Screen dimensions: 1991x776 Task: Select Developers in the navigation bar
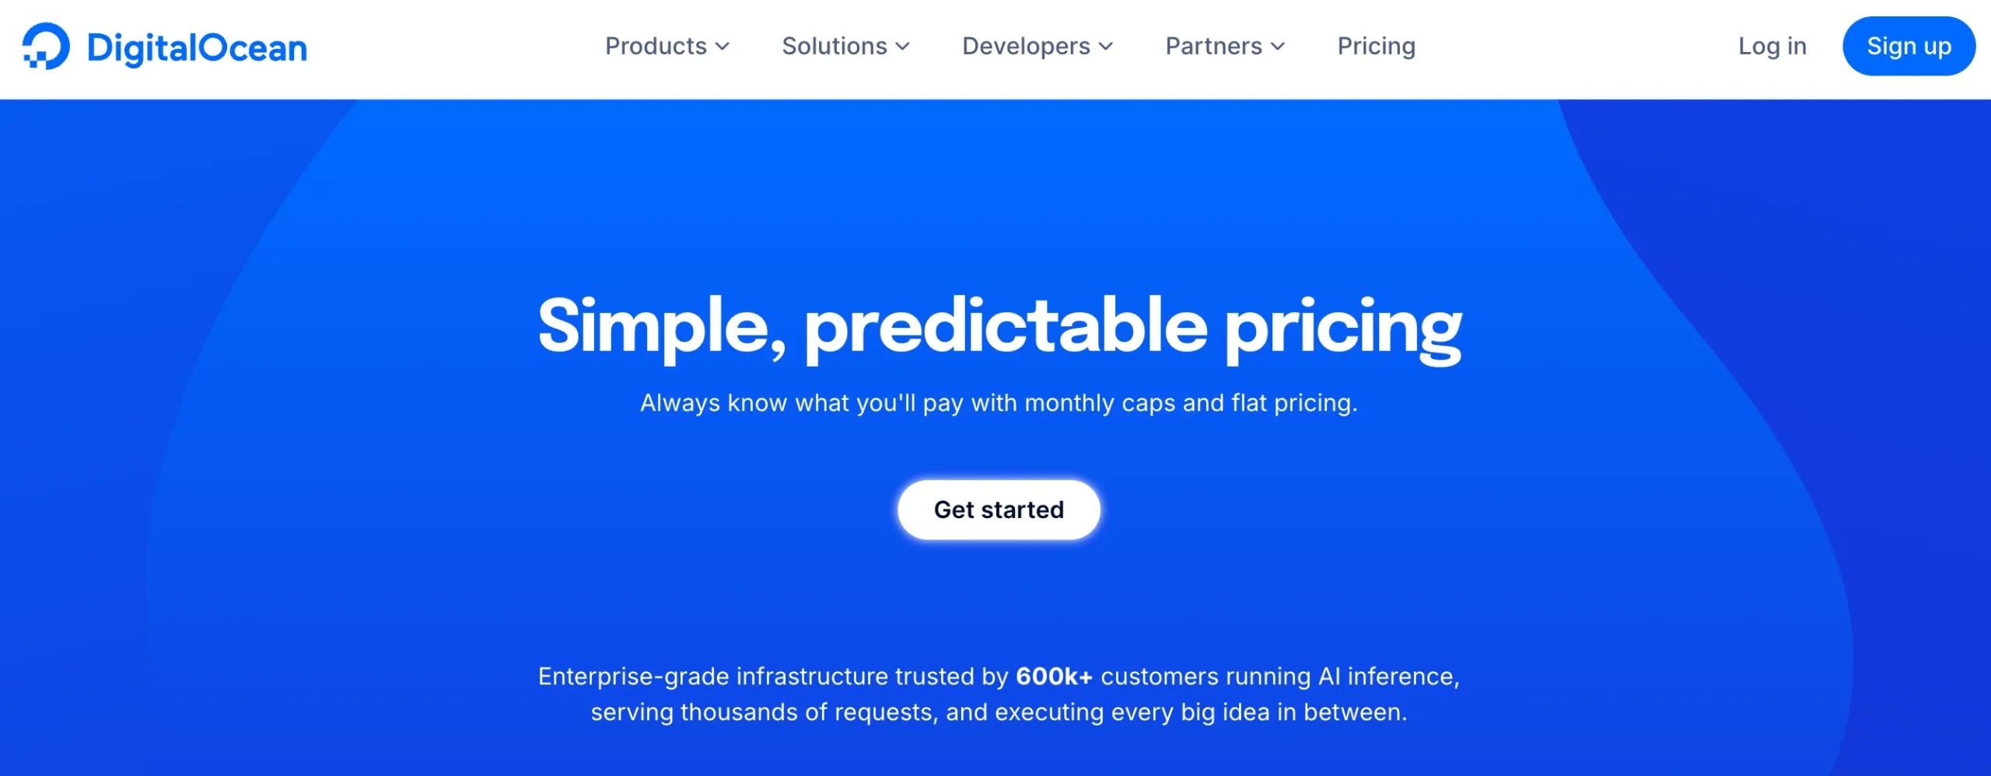click(x=1025, y=47)
